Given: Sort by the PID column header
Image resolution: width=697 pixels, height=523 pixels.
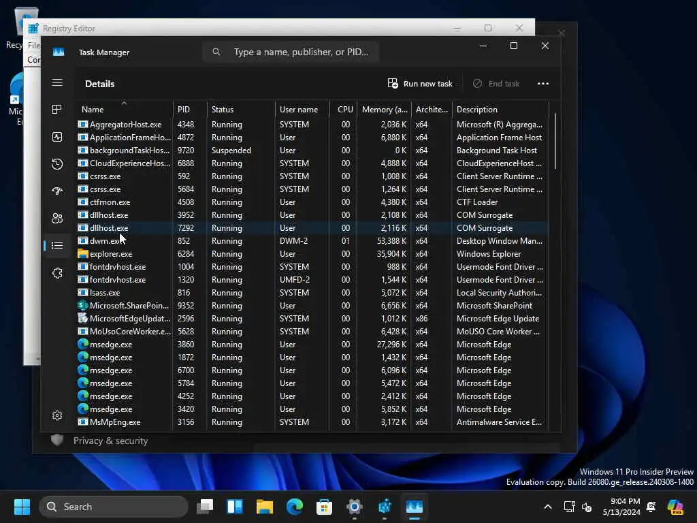Looking at the screenshot, I should pos(190,110).
